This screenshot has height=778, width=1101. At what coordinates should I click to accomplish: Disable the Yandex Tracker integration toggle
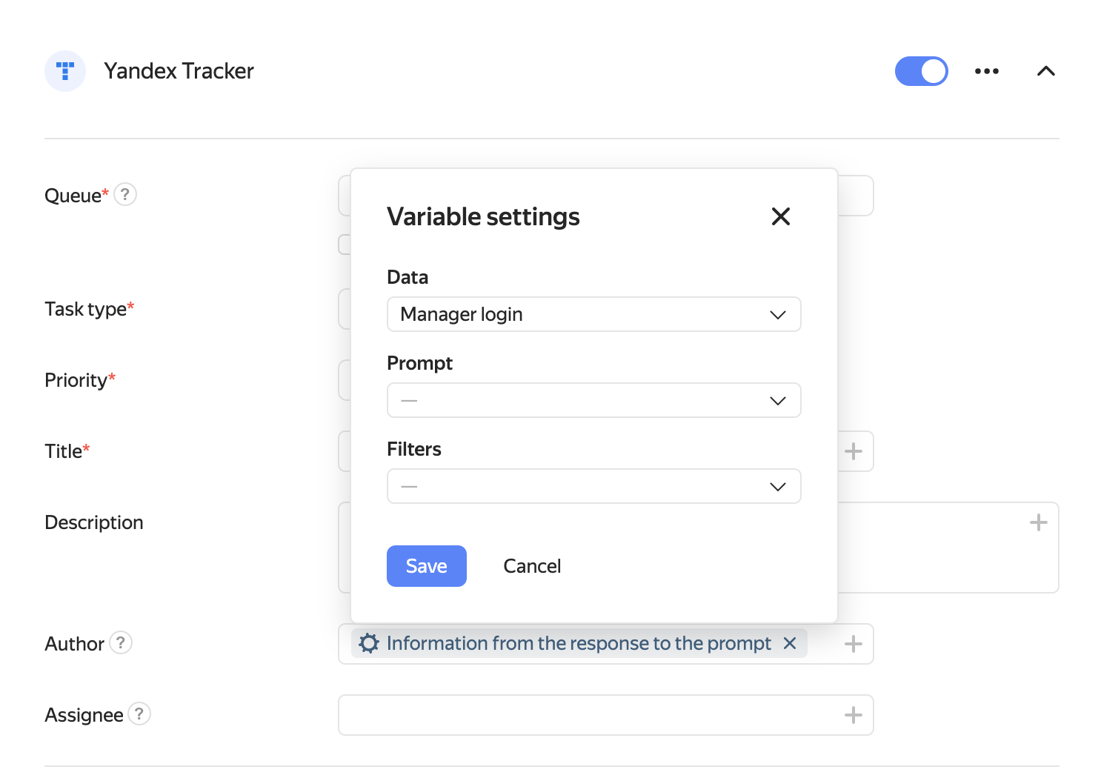point(922,71)
